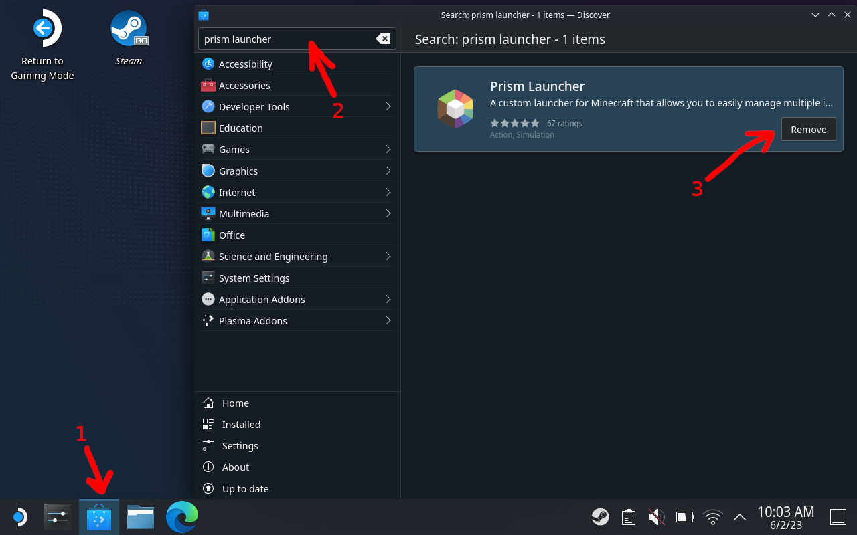Click the Settings sliders icon in sidebar
The width and height of the screenshot is (857, 535).
pyautogui.click(x=208, y=446)
